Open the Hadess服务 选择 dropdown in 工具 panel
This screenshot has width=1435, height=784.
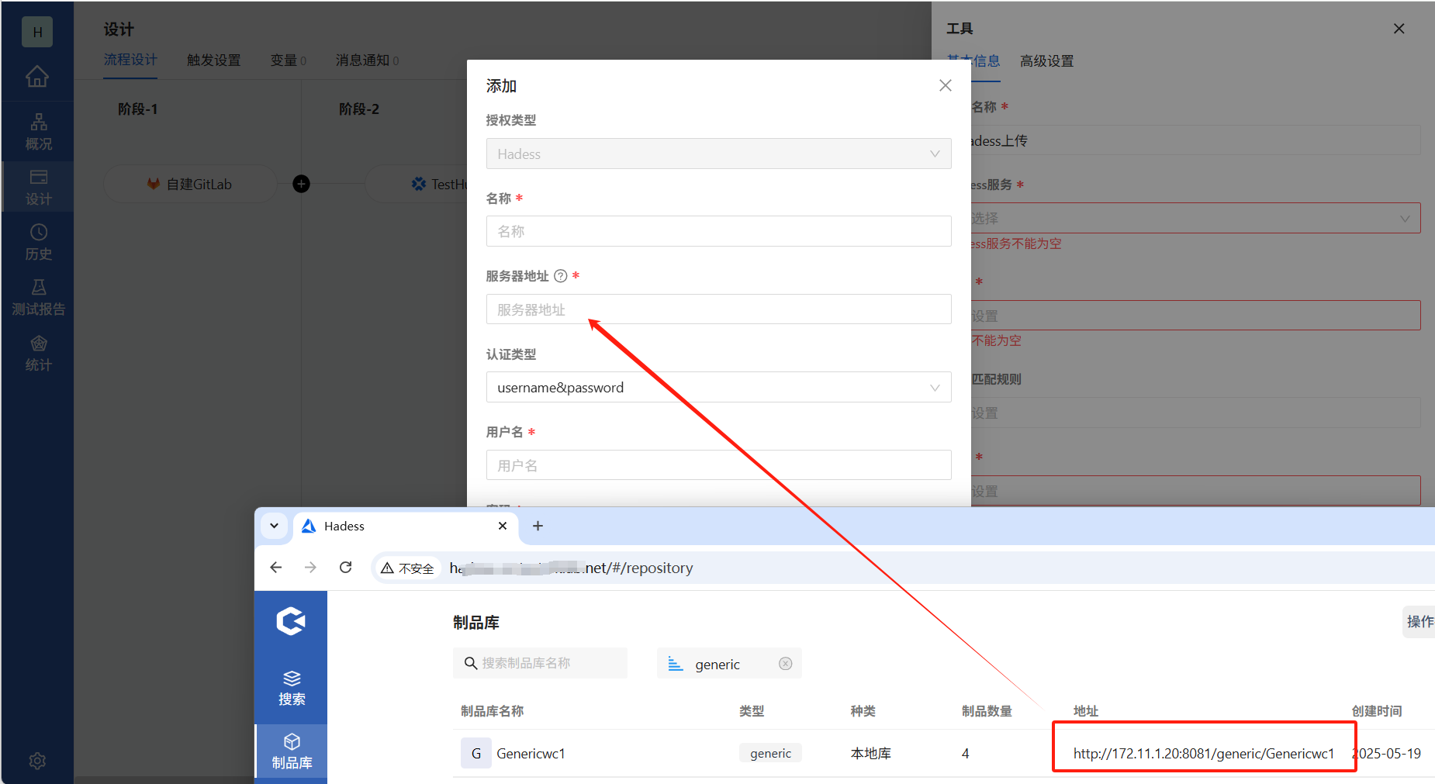coord(1195,218)
